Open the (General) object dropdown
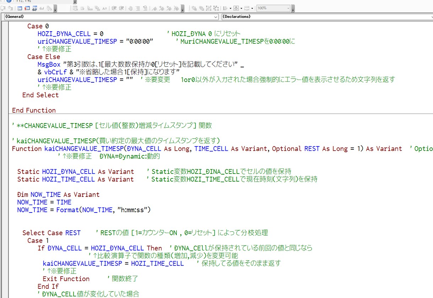Screen dimensions: 433x298 pos(217,17)
